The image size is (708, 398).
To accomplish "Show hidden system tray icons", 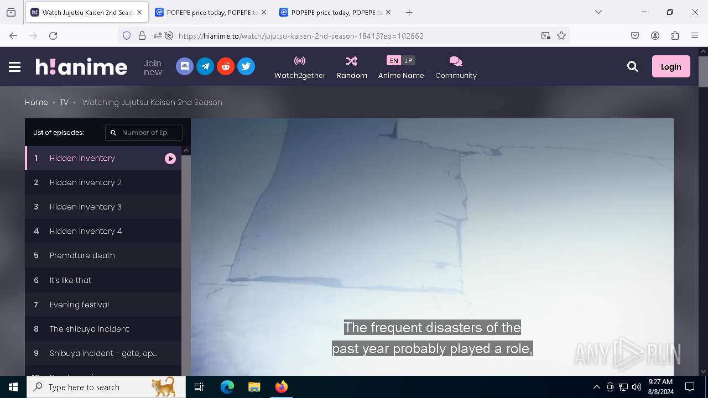I will tap(596, 387).
